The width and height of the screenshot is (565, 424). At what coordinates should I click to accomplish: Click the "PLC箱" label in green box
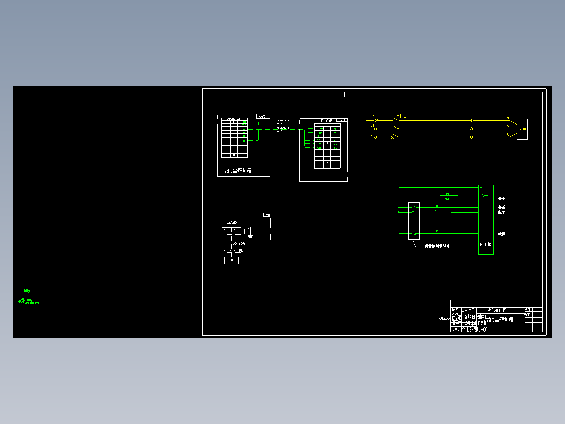point(485,245)
